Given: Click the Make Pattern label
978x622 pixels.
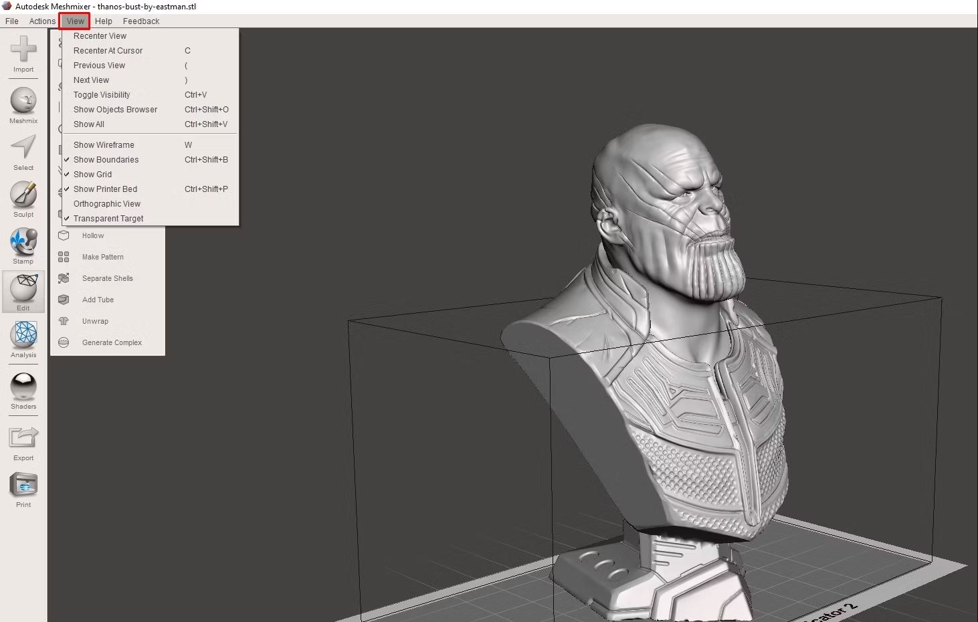Looking at the screenshot, I should (103, 257).
